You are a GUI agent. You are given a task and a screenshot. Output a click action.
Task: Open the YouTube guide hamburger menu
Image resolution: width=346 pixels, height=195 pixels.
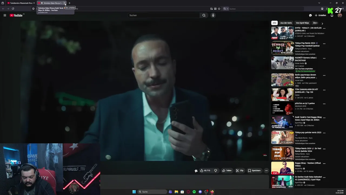tap(5, 15)
